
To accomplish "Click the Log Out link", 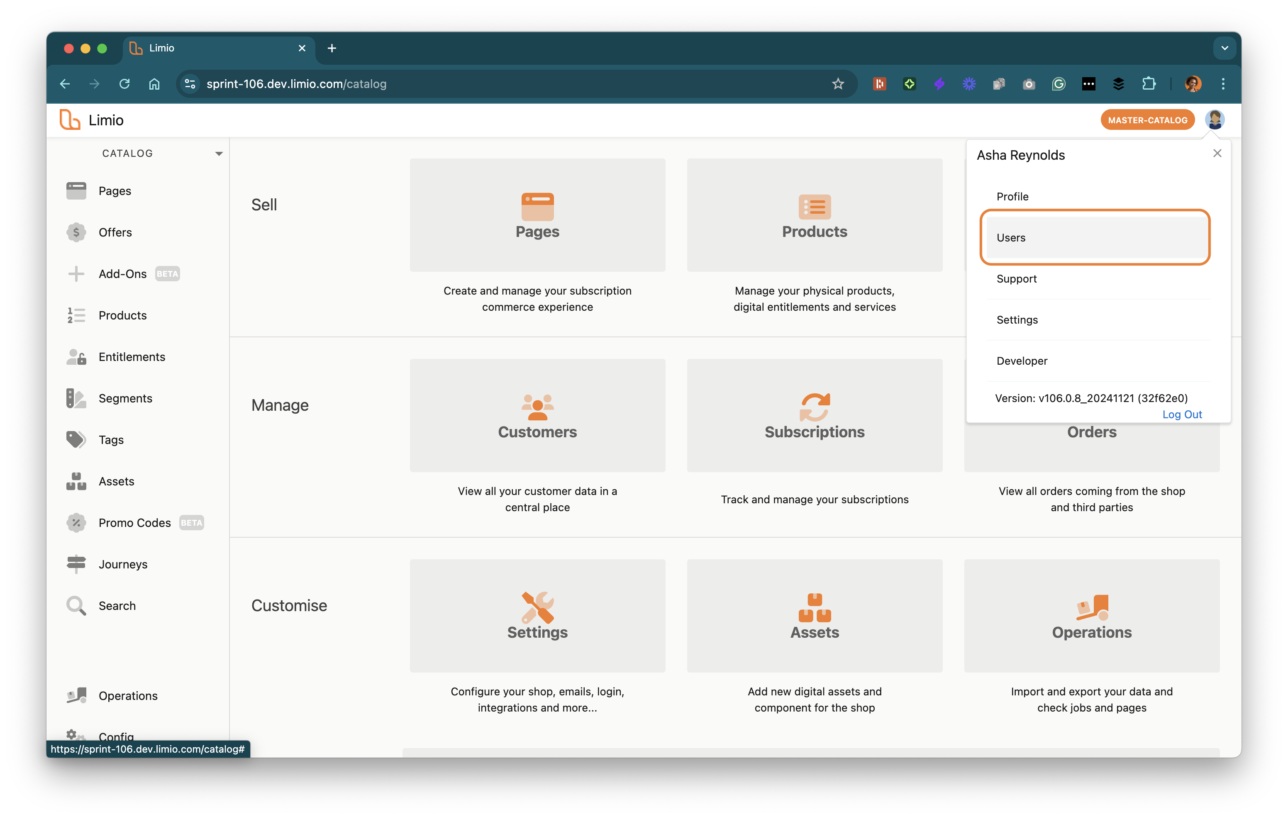I will tap(1181, 414).
